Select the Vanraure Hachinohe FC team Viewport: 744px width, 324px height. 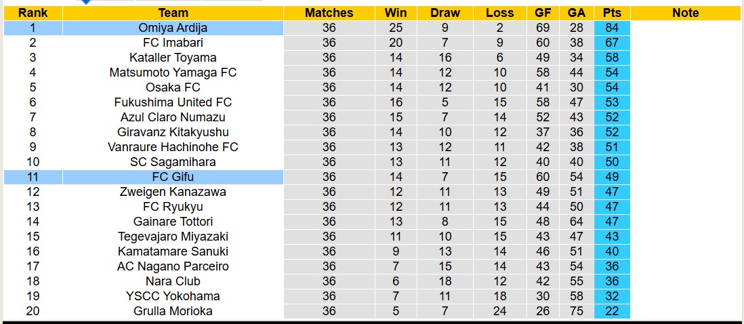(x=173, y=147)
